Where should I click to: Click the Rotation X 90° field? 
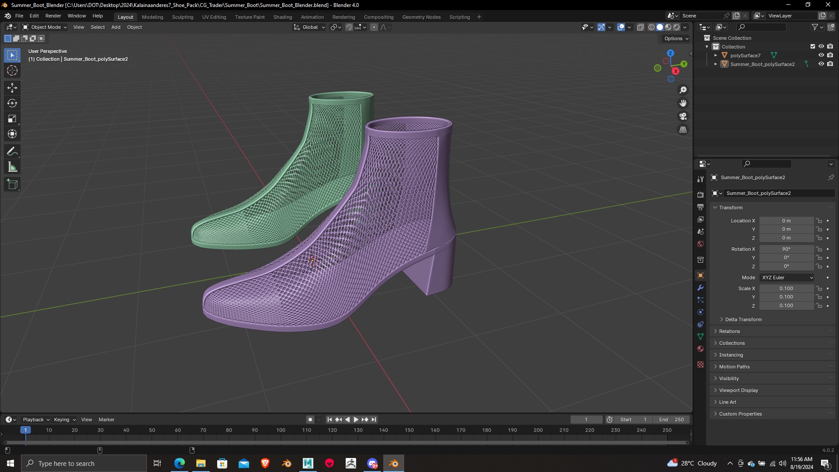tap(787, 249)
